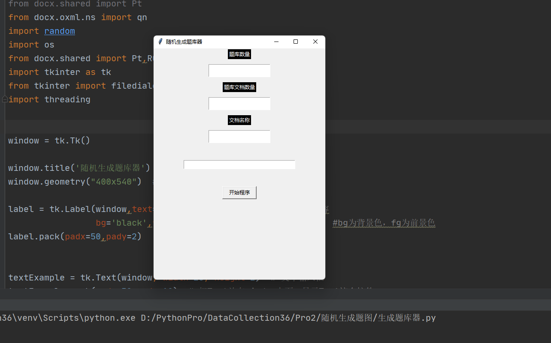Image resolution: width=551 pixels, height=343 pixels.
Task: Focus the input field under 文档名称
Action: click(239, 137)
